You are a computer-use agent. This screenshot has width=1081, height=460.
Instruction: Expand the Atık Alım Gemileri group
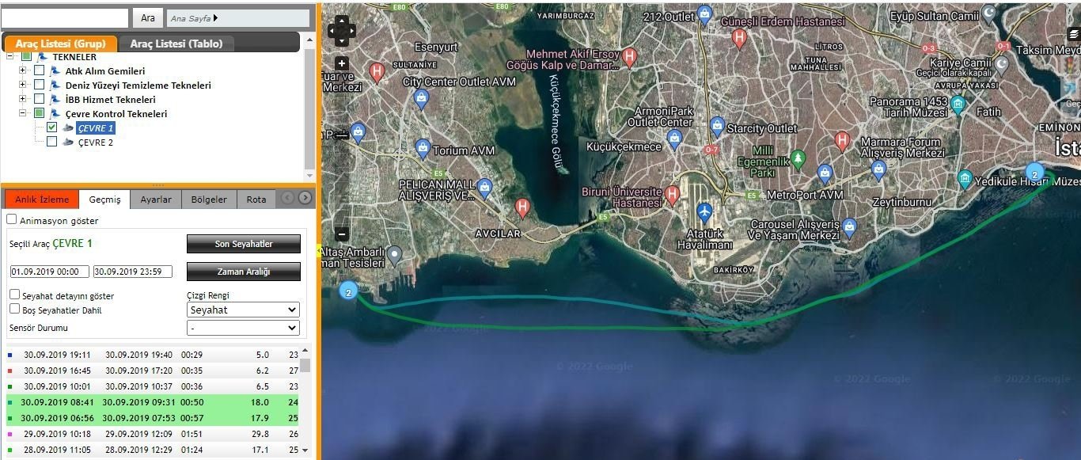point(23,70)
